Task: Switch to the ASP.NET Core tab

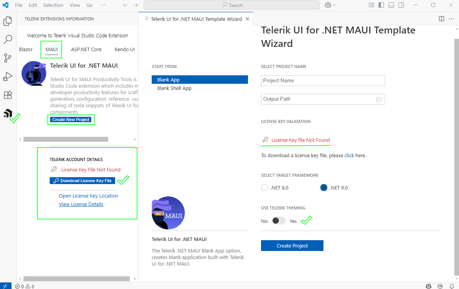Action: 86,49
